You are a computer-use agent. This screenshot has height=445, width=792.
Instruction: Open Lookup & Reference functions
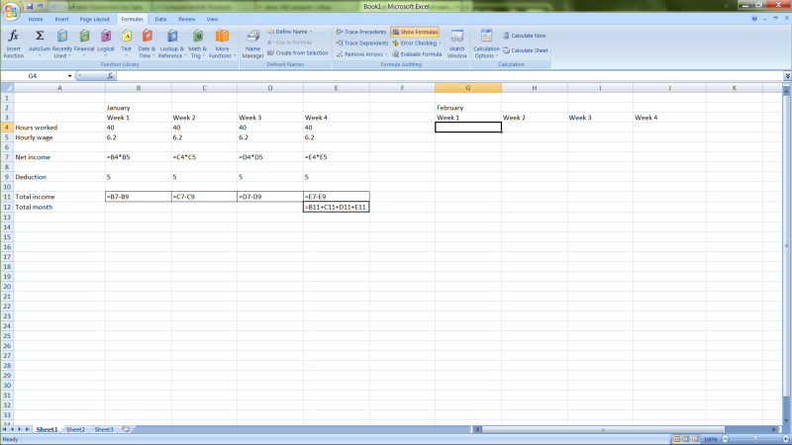coord(171,44)
